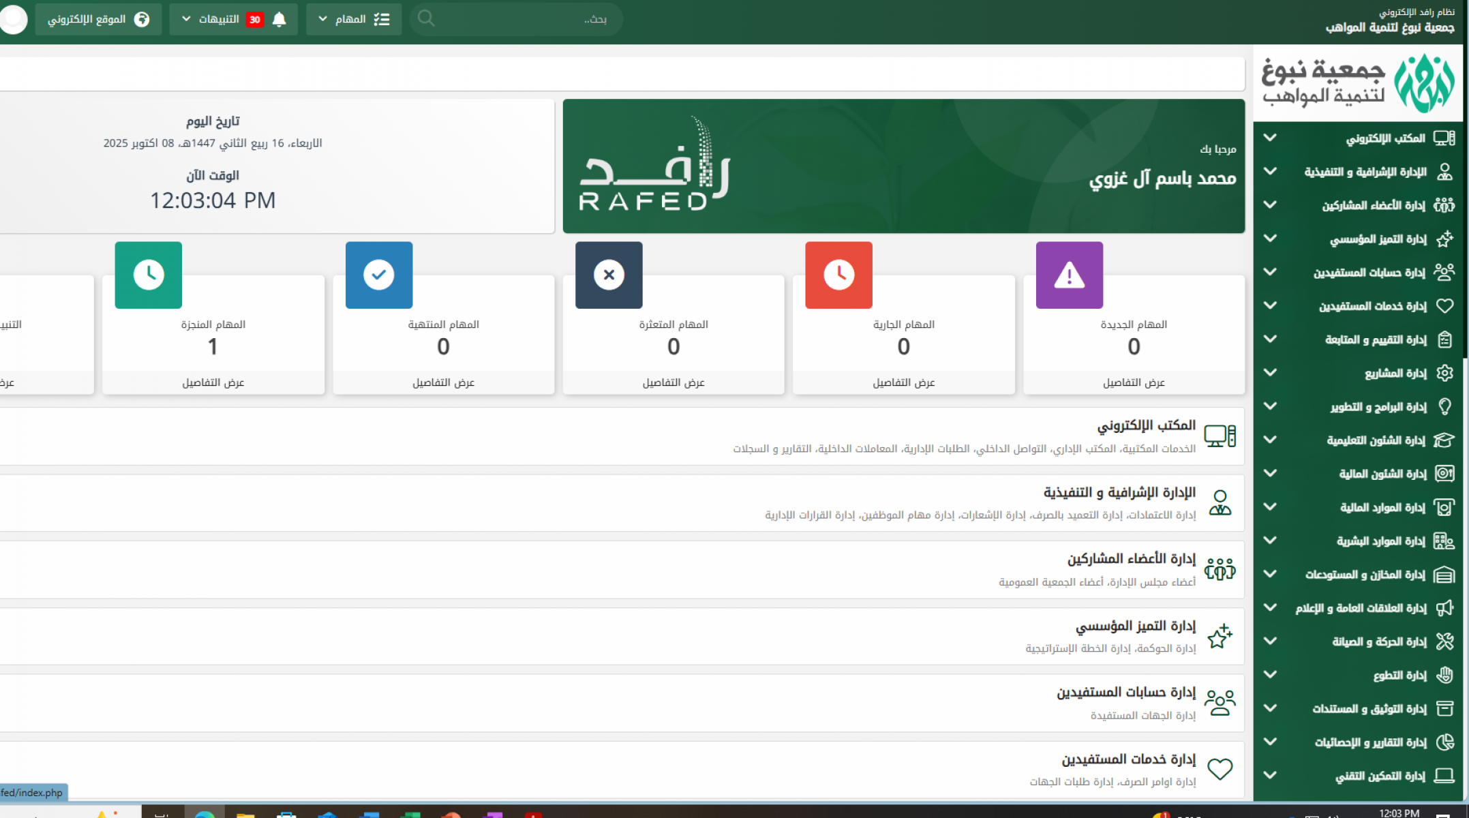Expand the إدارة الشئون المالية sidebar section
This screenshot has height=818, width=1469.
click(1270, 474)
